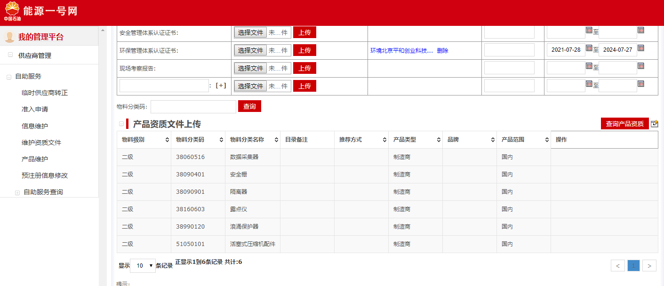Screen dimensions: 664x286
Task: Open start-date calendar for 环保管理体系认证证书 row
Action: coord(589,48)
